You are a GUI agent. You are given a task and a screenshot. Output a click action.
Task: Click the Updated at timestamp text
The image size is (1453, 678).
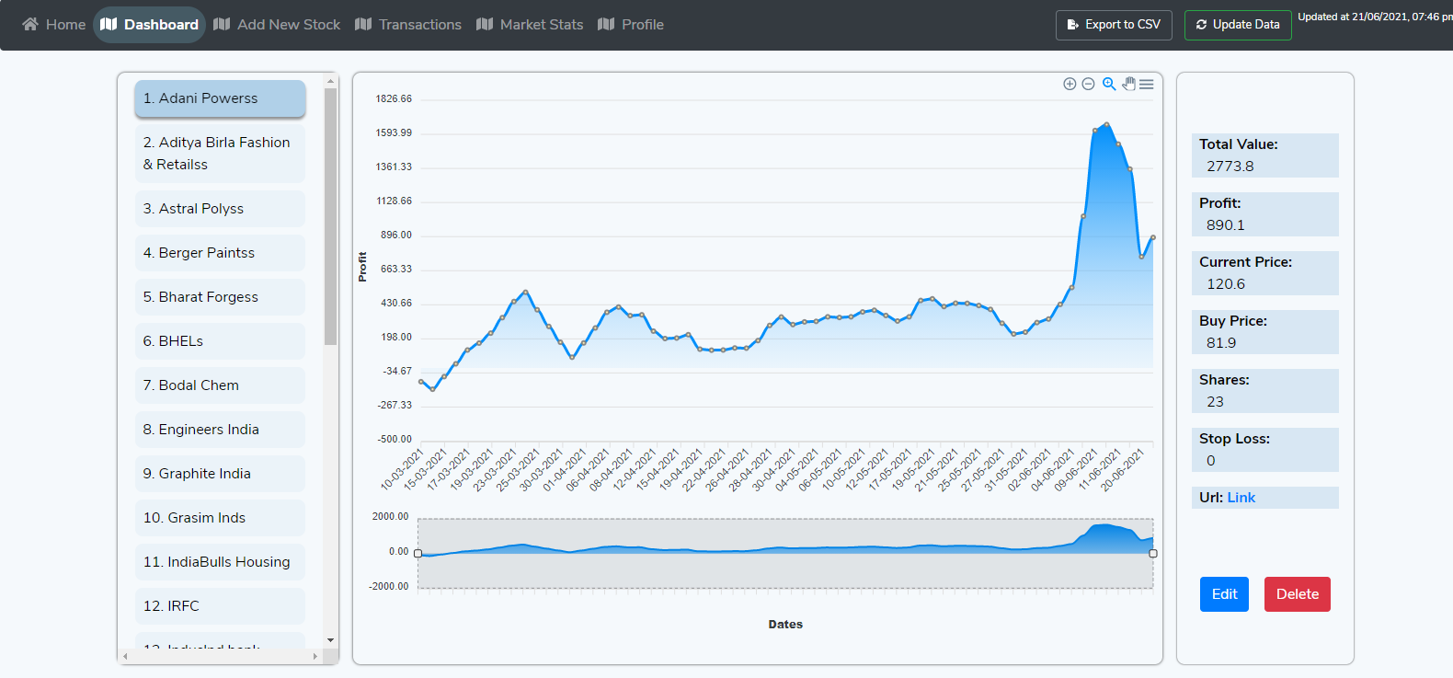coord(1375,17)
